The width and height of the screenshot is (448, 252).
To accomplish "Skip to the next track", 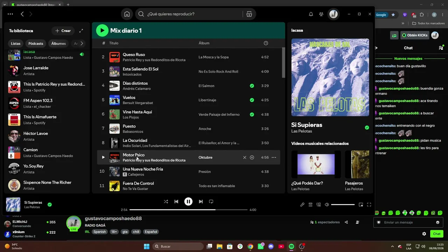I will 201,202.
